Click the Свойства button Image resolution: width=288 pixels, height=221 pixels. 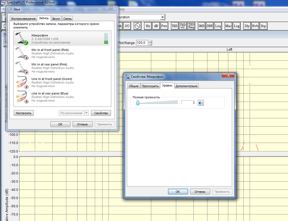tap(101, 113)
